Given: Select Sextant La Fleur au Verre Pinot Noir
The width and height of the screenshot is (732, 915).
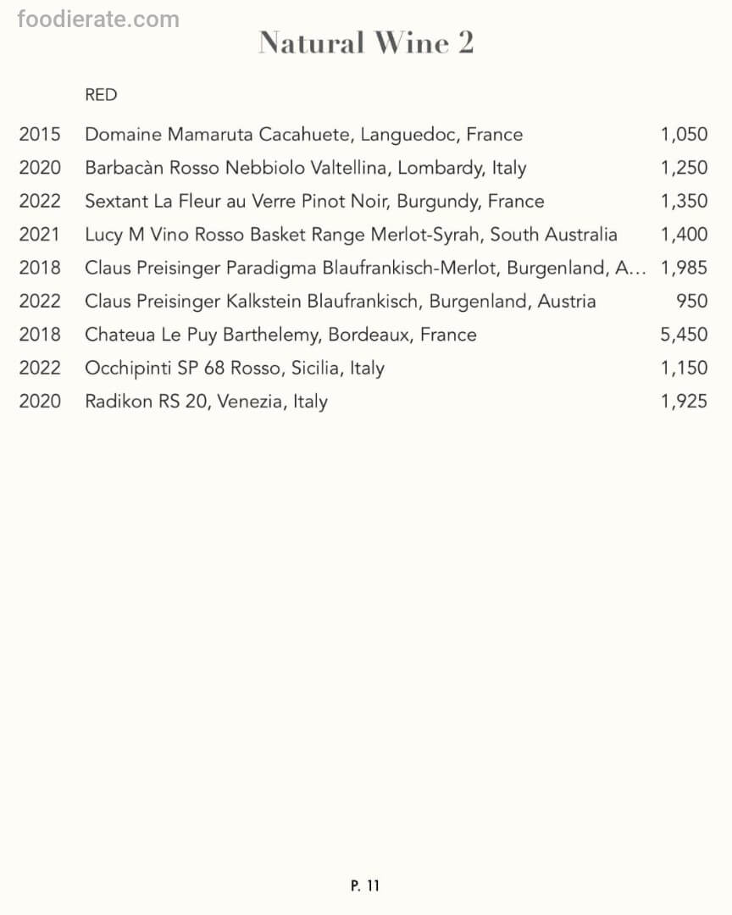Looking at the screenshot, I should (x=313, y=201).
